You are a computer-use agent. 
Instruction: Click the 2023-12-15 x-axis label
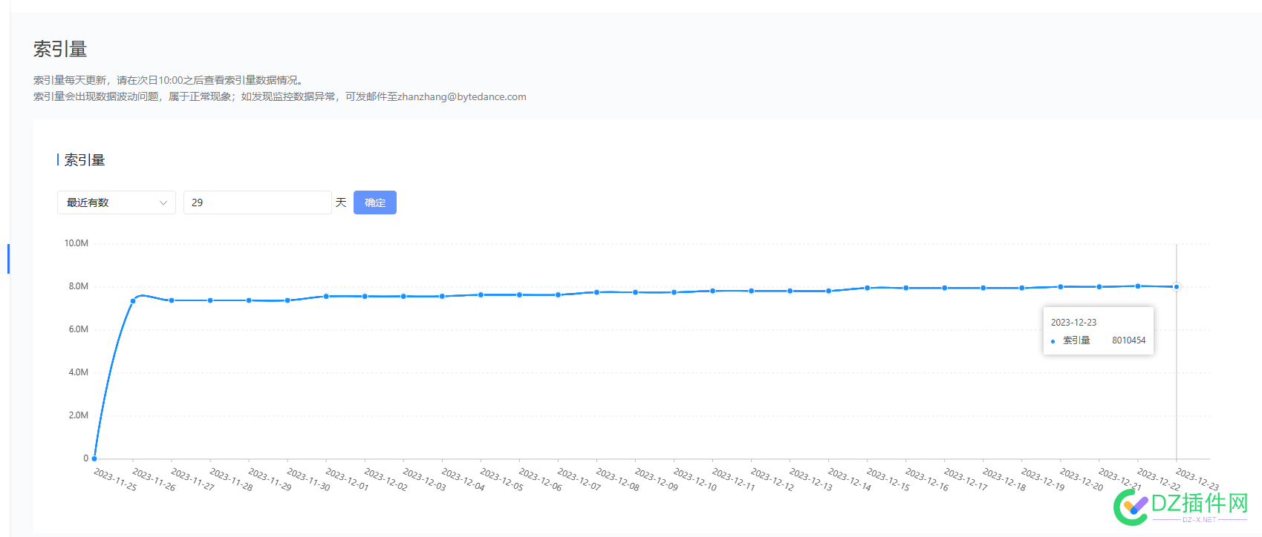(x=888, y=479)
